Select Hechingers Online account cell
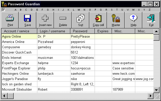 tap(19, 73)
